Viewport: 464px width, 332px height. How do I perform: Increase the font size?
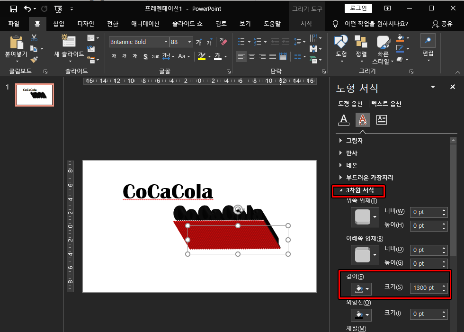[x=199, y=42]
